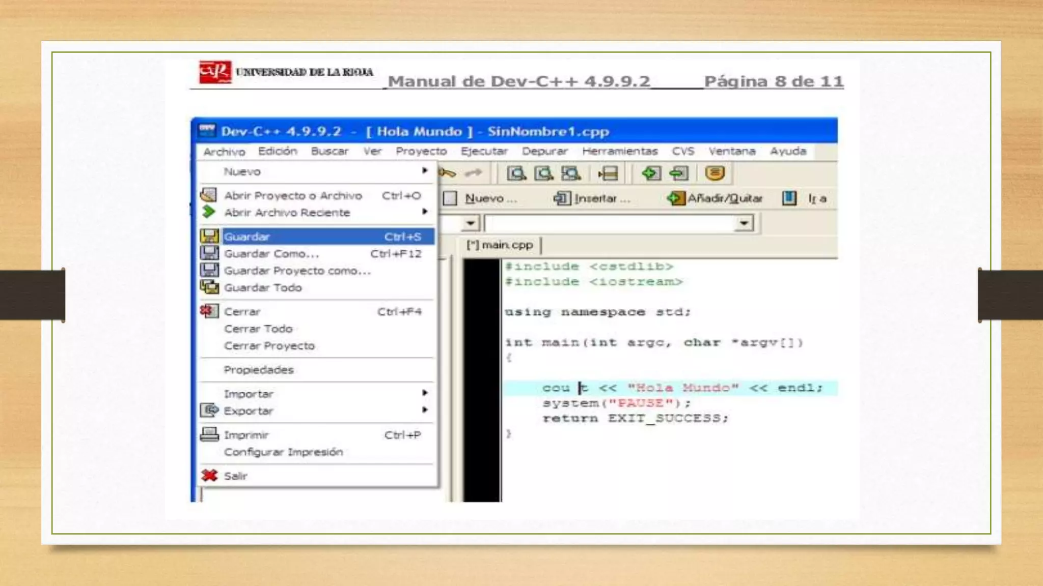Click inside the cout Hola Mundo code line
1043x586 pixels.
(x=682, y=388)
